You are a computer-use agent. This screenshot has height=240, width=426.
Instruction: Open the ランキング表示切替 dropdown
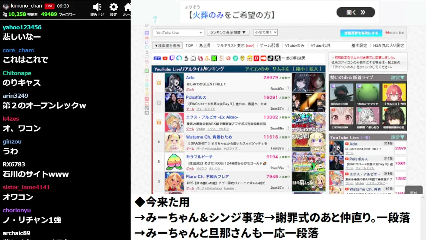point(228,32)
